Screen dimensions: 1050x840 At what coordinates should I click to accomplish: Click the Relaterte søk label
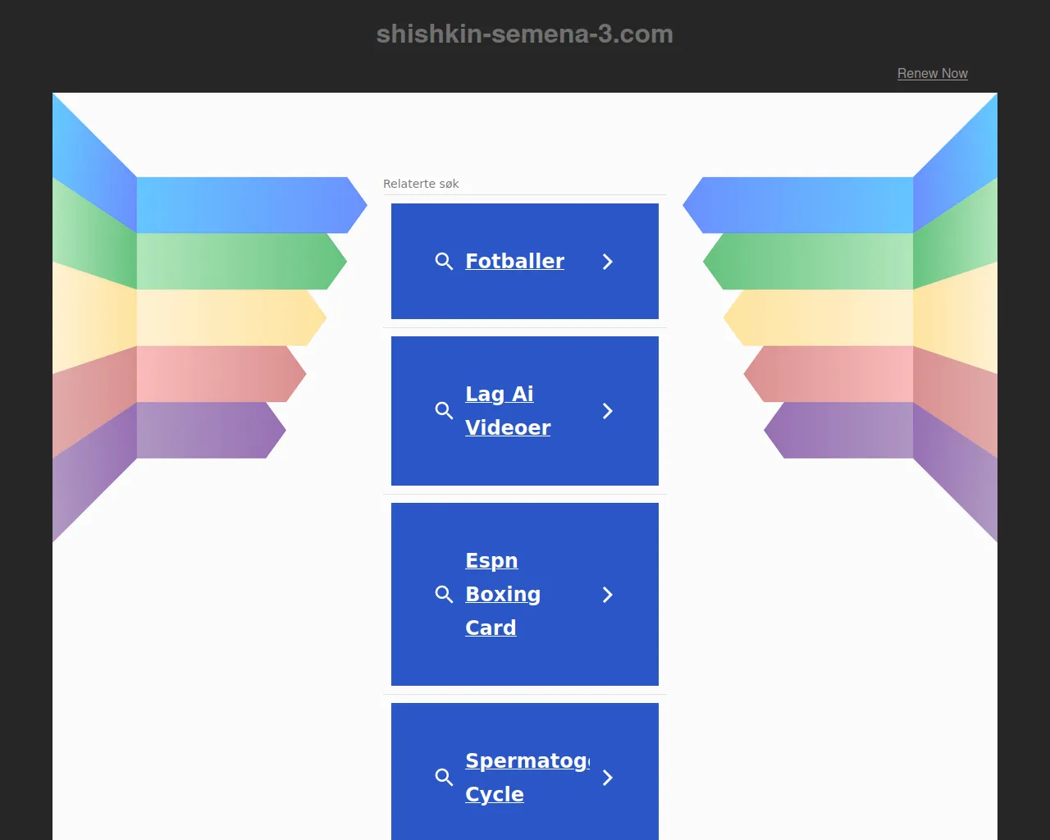[421, 184]
